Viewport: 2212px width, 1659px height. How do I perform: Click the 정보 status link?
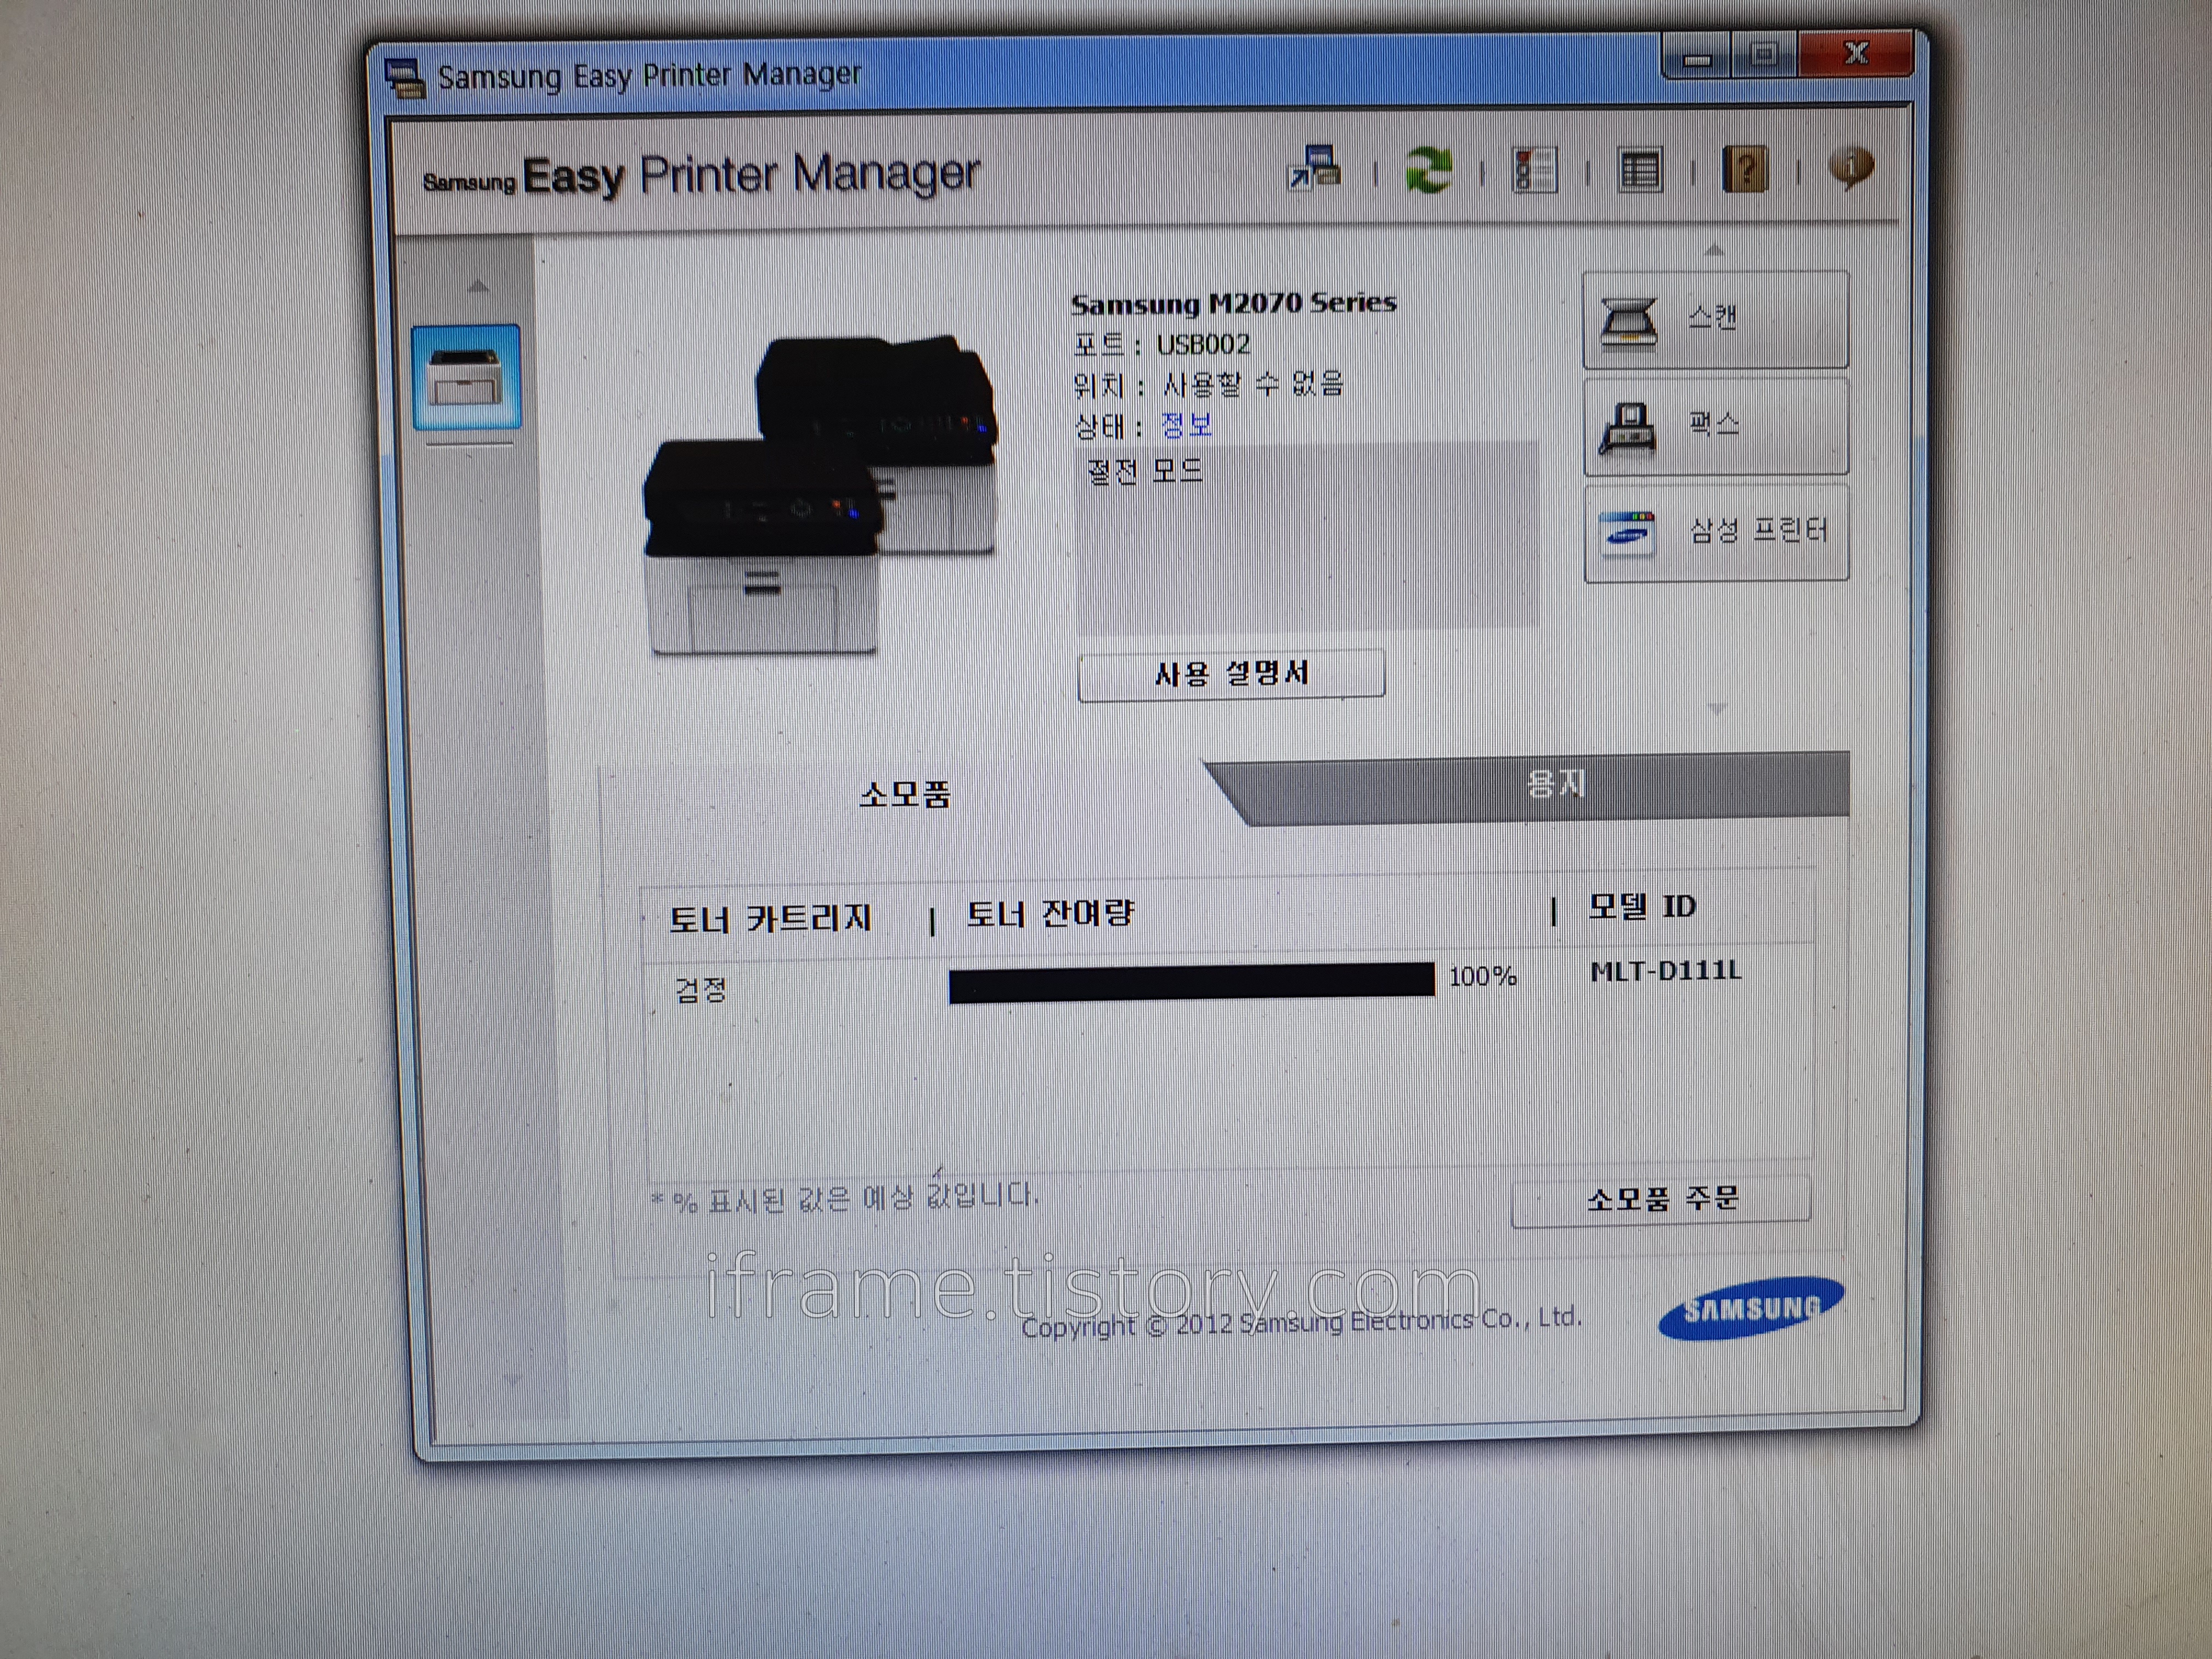click(1186, 426)
